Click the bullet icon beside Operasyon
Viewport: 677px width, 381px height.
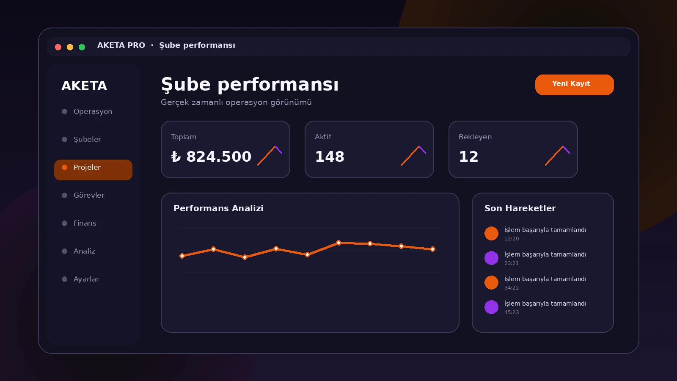[x=65, y=112]
